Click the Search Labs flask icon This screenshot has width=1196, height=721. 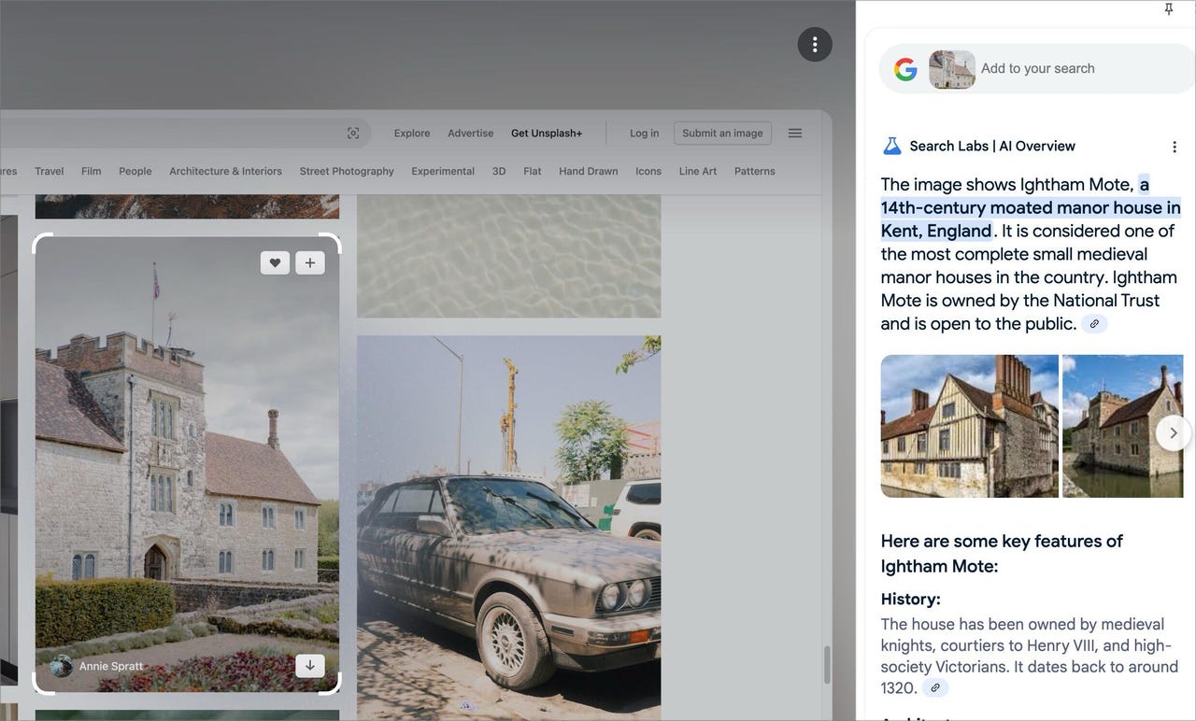point(891,146)
